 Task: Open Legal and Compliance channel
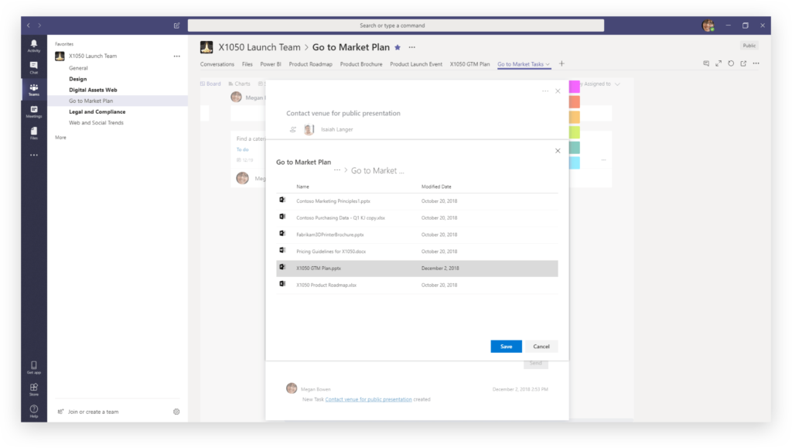tap(97, 111)
